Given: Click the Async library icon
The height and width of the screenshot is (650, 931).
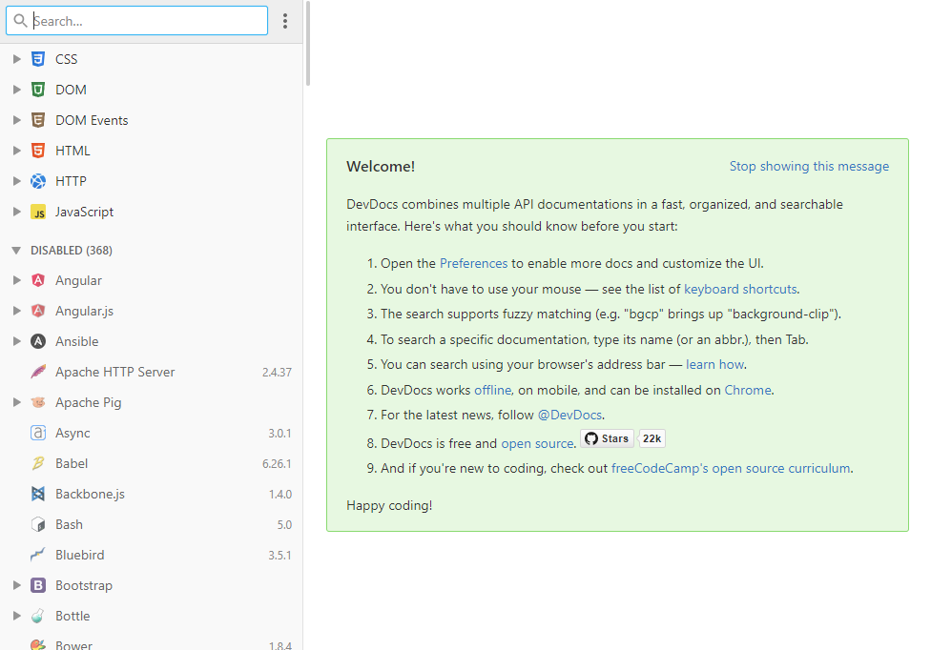Looking at the screenshot, I should click(38, 433).
